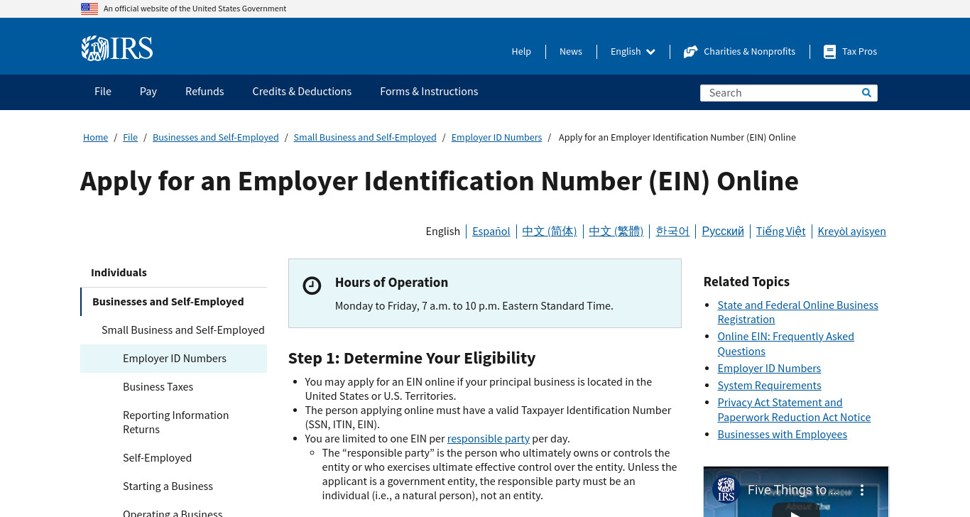Select Self-Employed in sidebar
Image resolution: width=970 pixels, height=517 pixels.
[157, 458]
